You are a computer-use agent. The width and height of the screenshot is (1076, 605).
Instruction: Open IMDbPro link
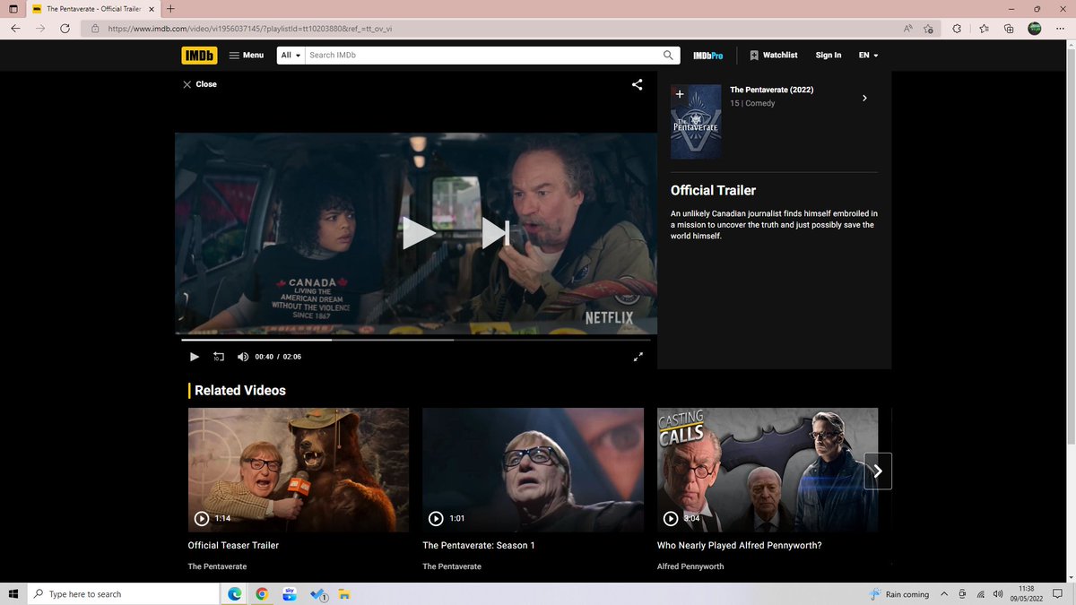click(x=708, y=56)
